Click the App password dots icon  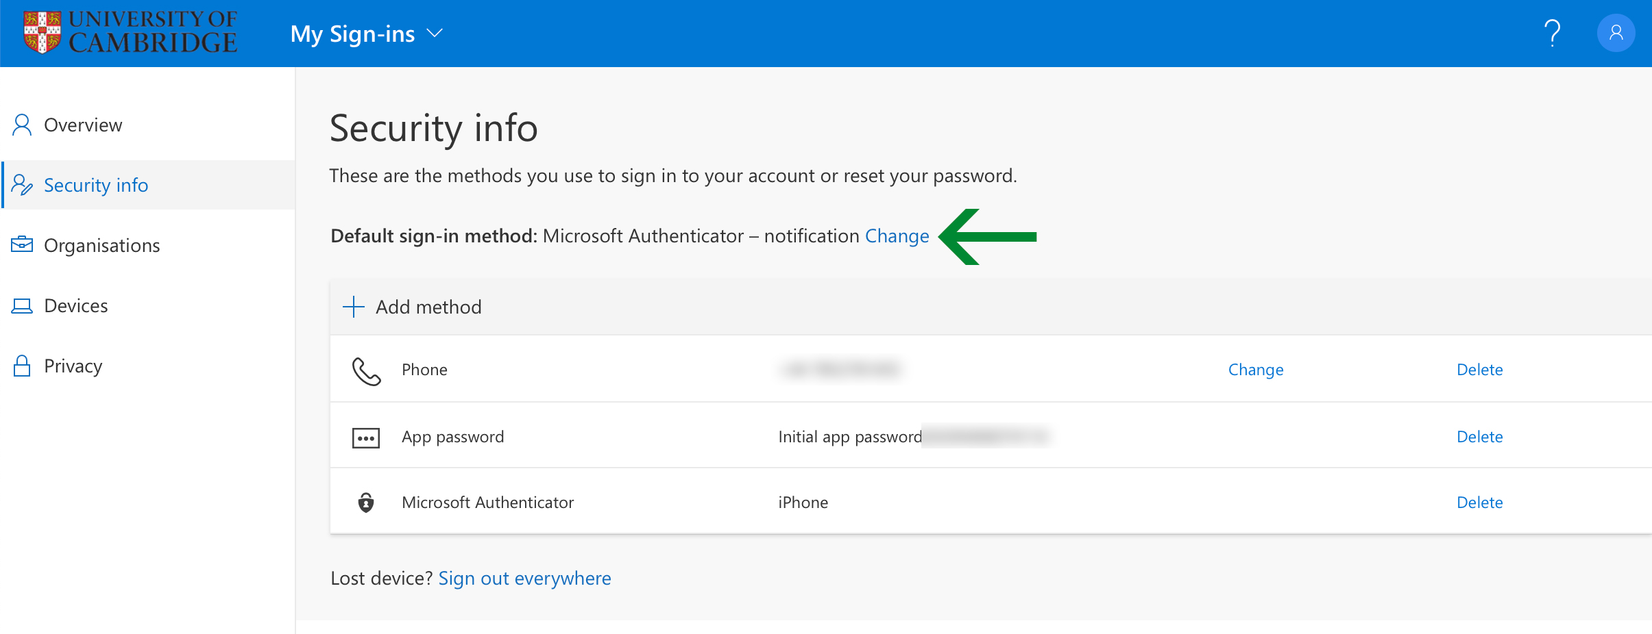point(366,438)
